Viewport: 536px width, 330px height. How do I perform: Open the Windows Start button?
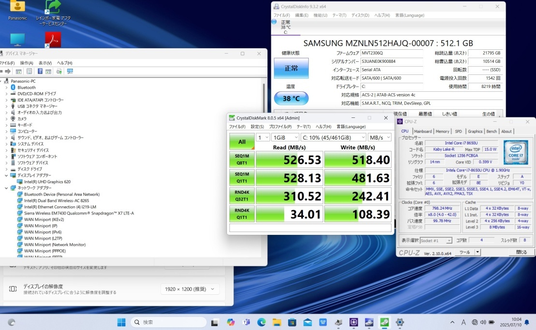click(x=121, y=322)
